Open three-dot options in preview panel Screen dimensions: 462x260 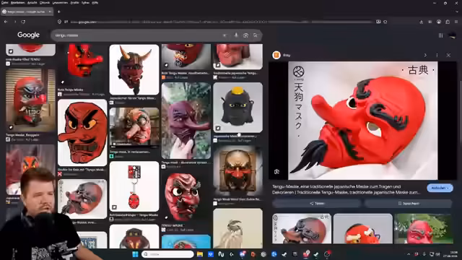[437, 55]
